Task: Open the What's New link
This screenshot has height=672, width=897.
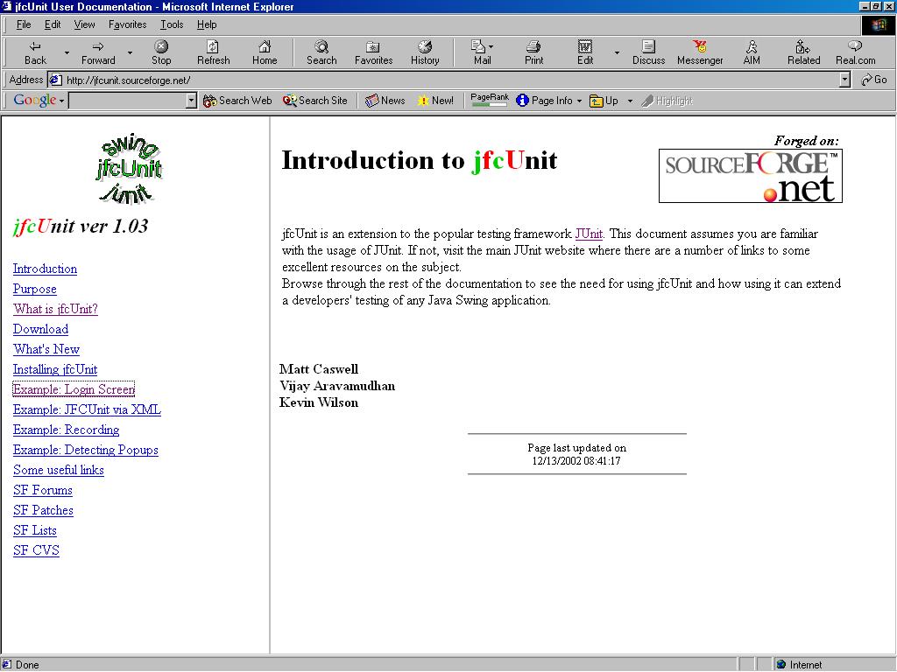Action: [x=46, y=349]
